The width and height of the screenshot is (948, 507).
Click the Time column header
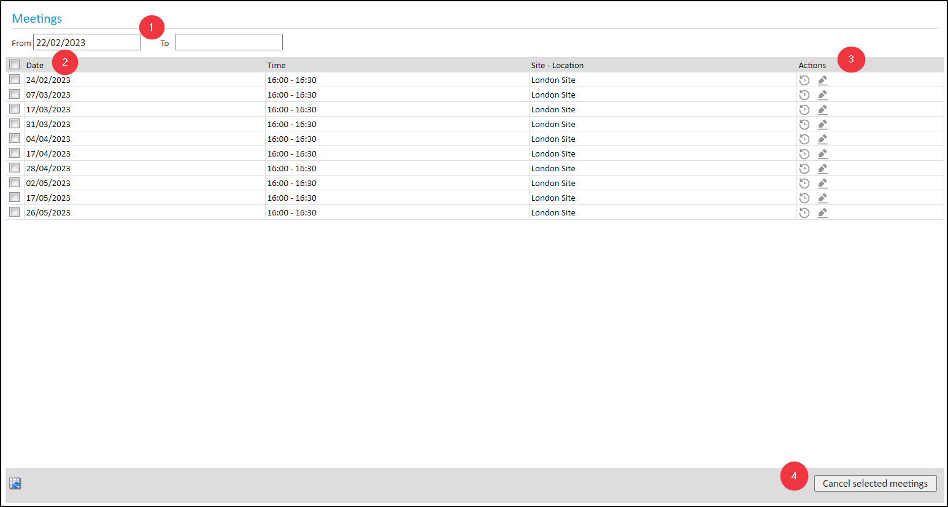tap(276, 66)
